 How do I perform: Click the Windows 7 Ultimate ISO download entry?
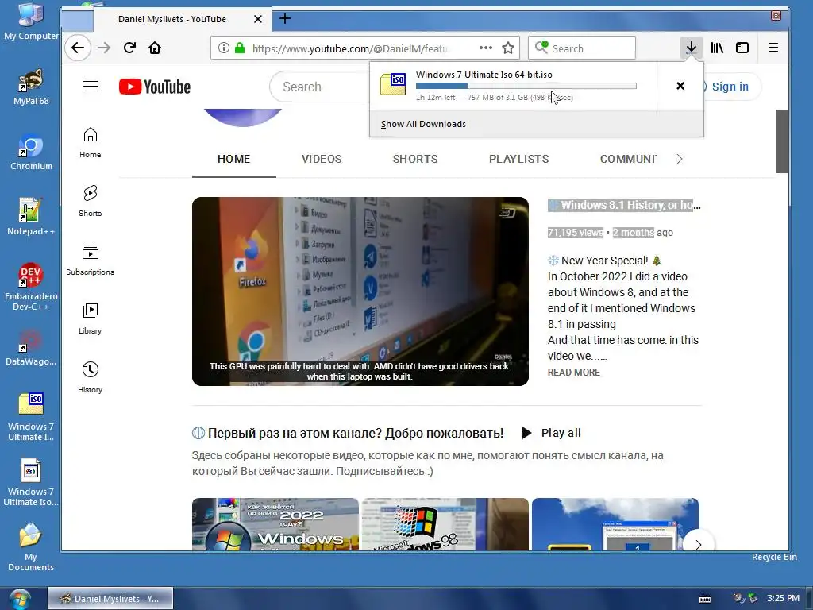pos(513,86)
